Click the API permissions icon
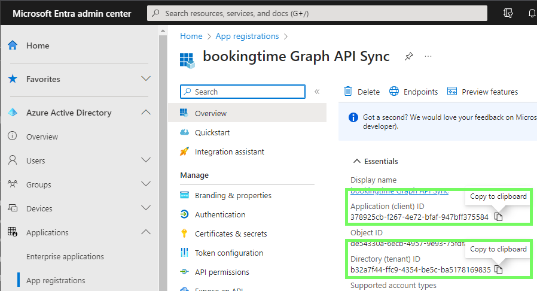The width and height of the screenshot is (537, 291). pos(184,272)
